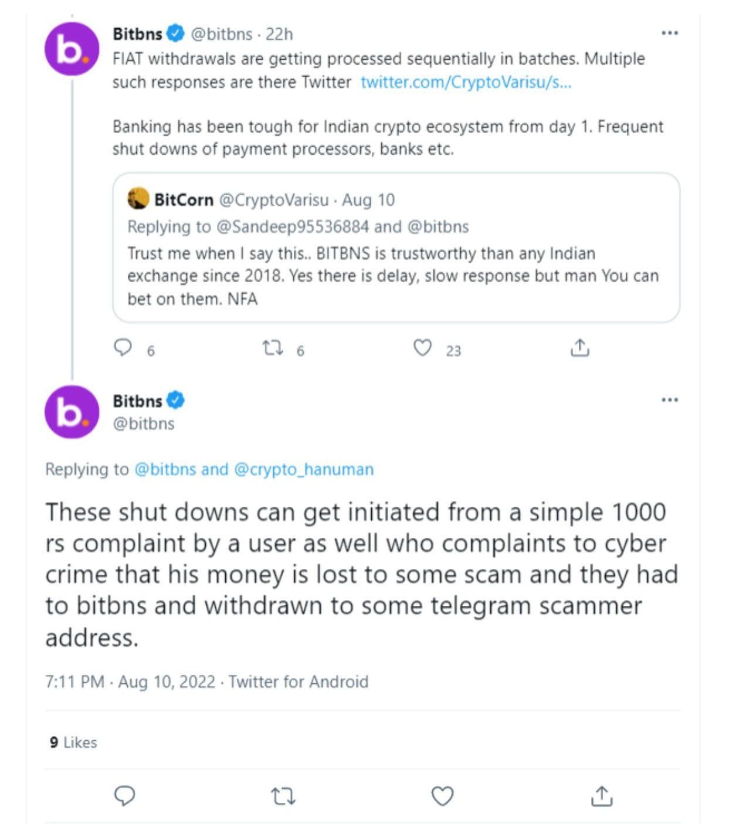
Task: Toggle like on the quoted tweet
Action: 423,348
